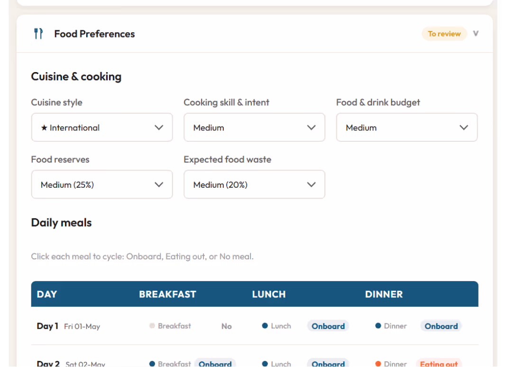Click the DAY column header
This screenshot has height=367, width=507.
coord(47,294)
